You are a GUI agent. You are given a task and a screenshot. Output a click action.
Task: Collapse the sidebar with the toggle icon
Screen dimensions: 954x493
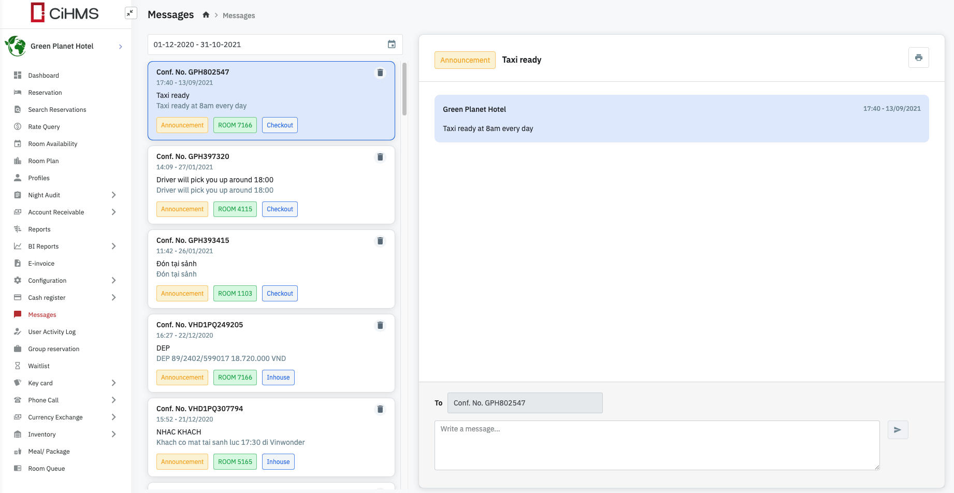[131, 13]
